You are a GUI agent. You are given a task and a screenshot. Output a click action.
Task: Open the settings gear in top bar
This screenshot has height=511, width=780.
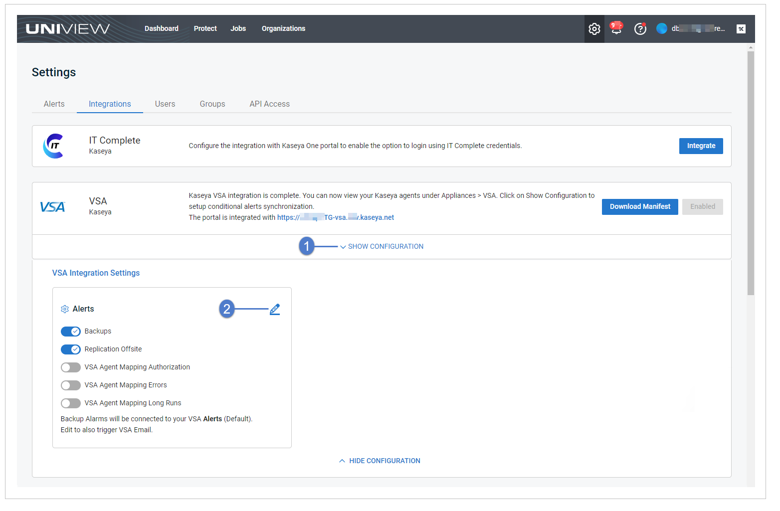click(x=594, y=29)
